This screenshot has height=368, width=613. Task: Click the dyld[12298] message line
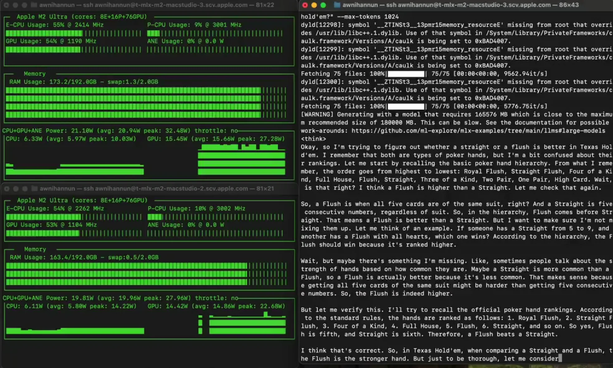(456, 25)
